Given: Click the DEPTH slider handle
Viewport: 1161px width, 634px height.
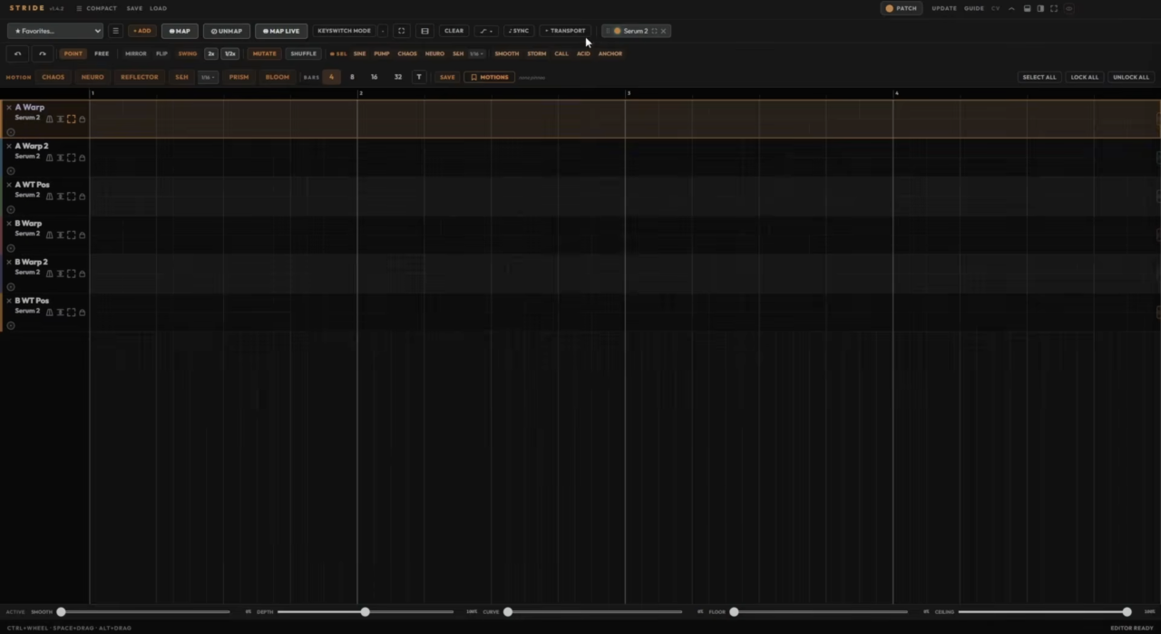Looking at the screenshot, I should pyautogui.click(x=365, y=612).
